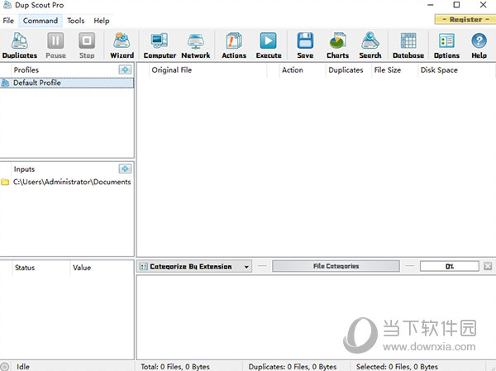Screen dimensions: 496x371
Task: Add a new profile with Profiles plus icon
Action: point(125,69)
